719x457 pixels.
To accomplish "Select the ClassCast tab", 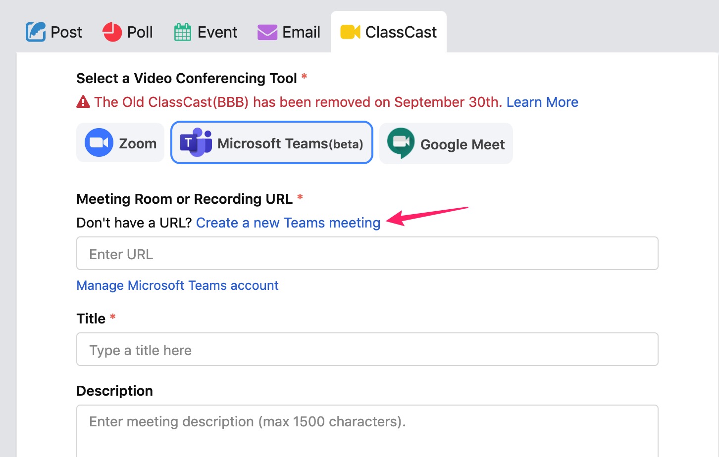I will 389,32.
